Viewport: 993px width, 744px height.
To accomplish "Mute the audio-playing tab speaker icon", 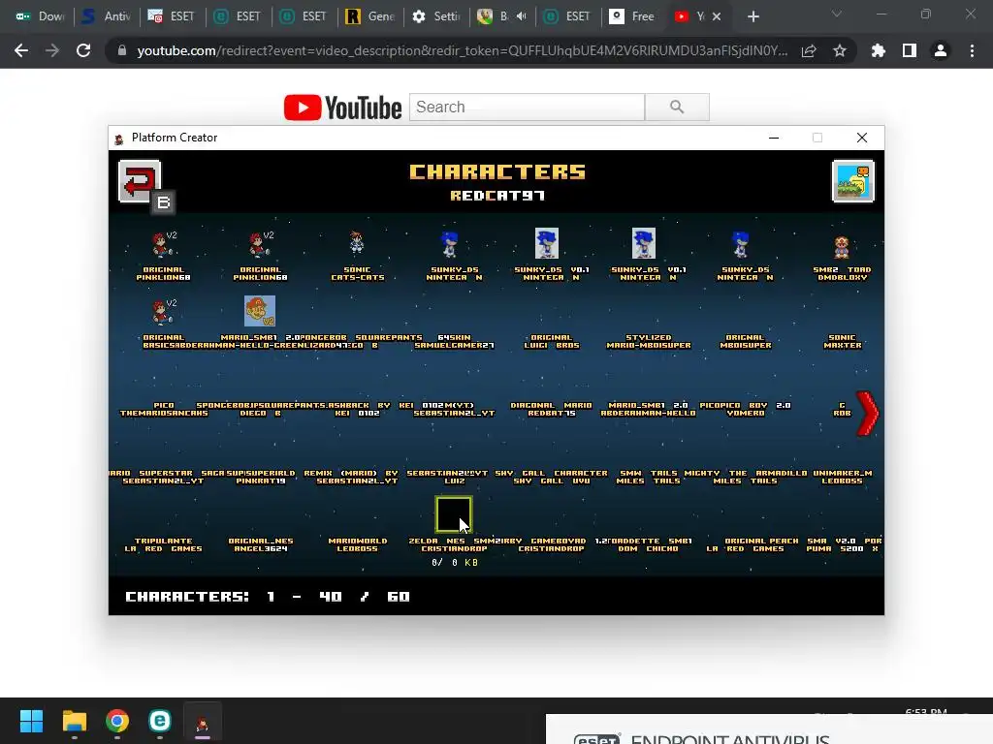I will click(521, 16).
